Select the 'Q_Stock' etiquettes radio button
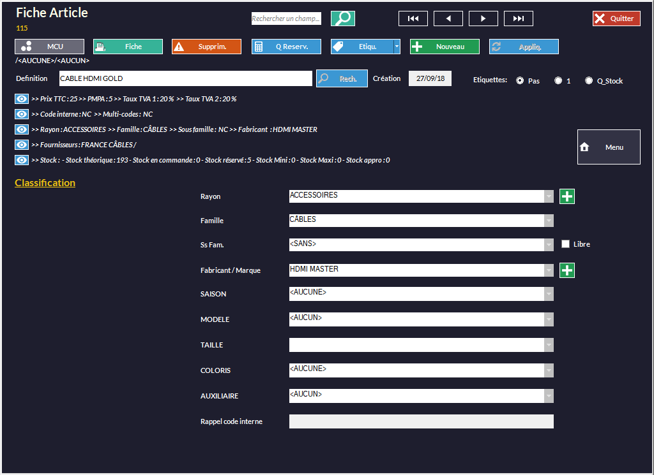 coord(589,81)
